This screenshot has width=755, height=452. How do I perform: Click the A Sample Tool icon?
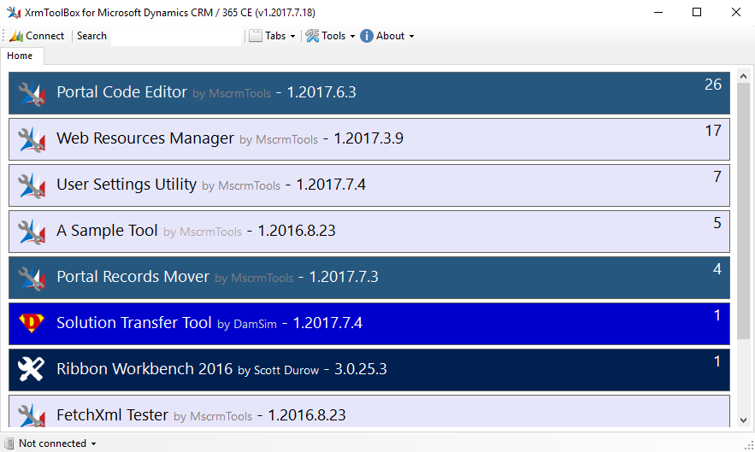(x=32, y=232)
